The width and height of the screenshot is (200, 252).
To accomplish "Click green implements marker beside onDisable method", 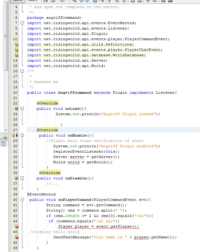I will click(16, 178).
